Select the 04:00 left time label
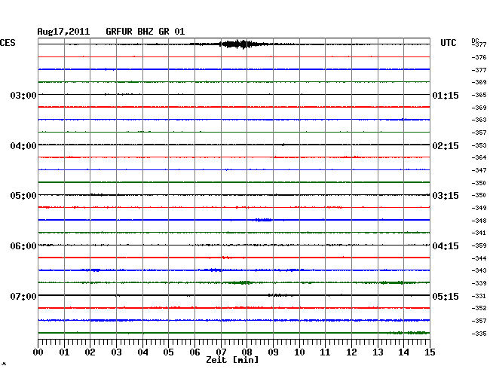Image resolution: width=490 pixels, height=372 pixels. (x=23, y=146)
